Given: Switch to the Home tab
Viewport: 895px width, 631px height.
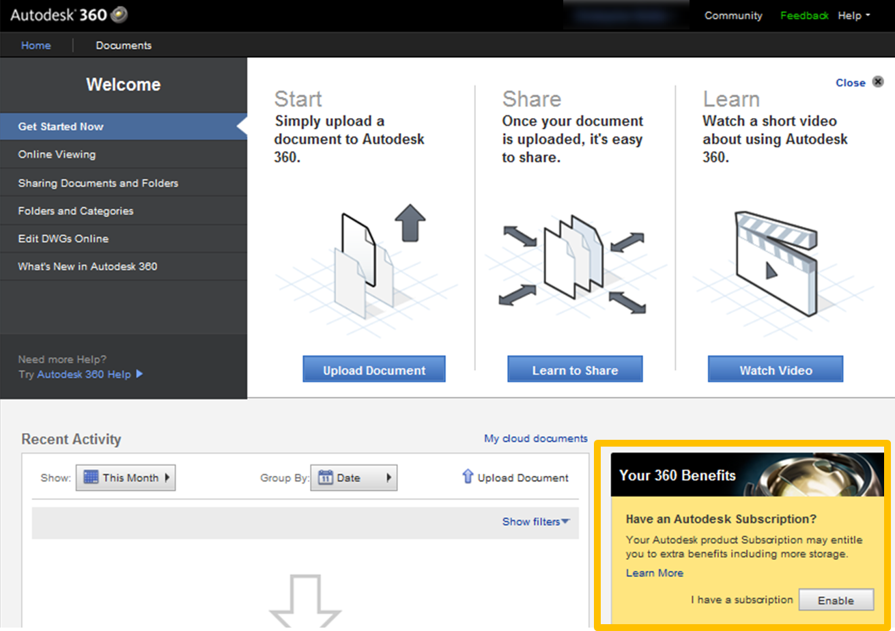Looking at the screenshot, I should click(x=36, y=45).
